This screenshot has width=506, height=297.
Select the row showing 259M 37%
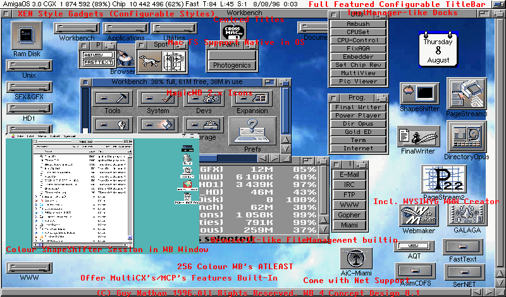click(259, 230)
